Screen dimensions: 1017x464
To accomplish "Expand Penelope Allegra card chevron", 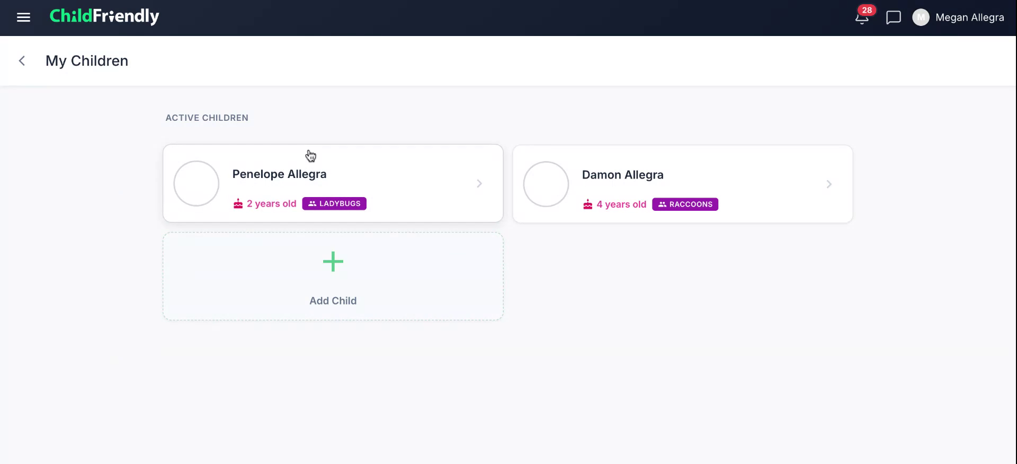I will [479, 184].
